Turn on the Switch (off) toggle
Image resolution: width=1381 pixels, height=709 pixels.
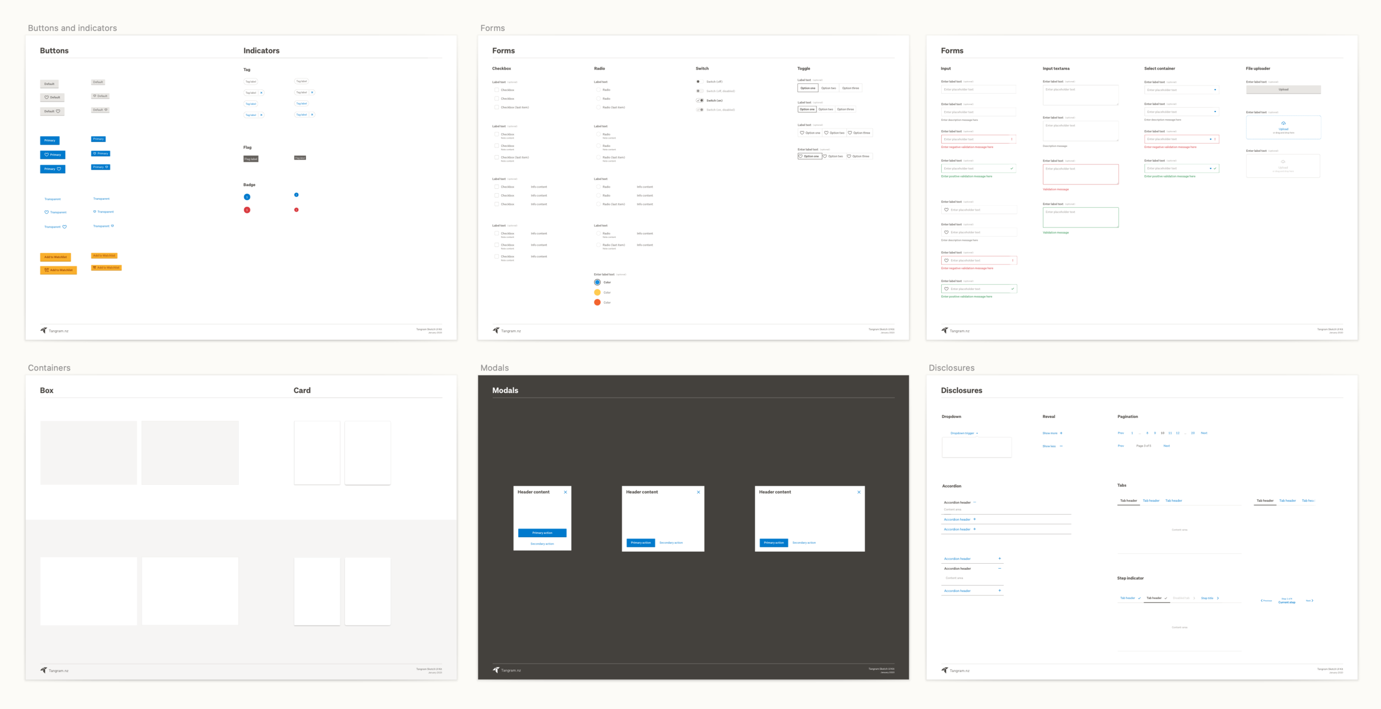699,82
